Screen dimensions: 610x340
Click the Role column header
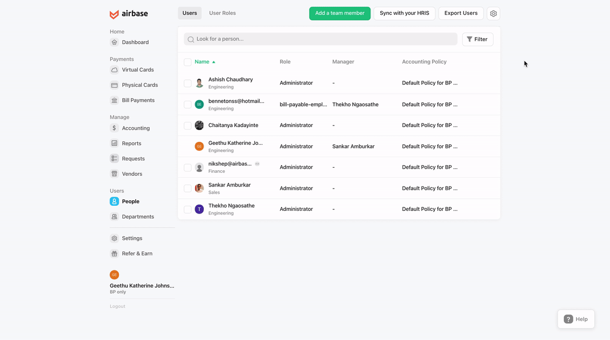(285, 62)
